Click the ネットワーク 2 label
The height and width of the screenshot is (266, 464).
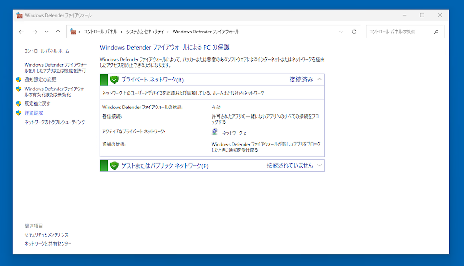pyautogui.click(x=234, y=133)
